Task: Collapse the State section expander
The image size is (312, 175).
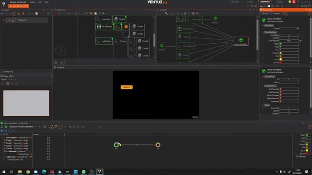Action: [x=262, y=105]
